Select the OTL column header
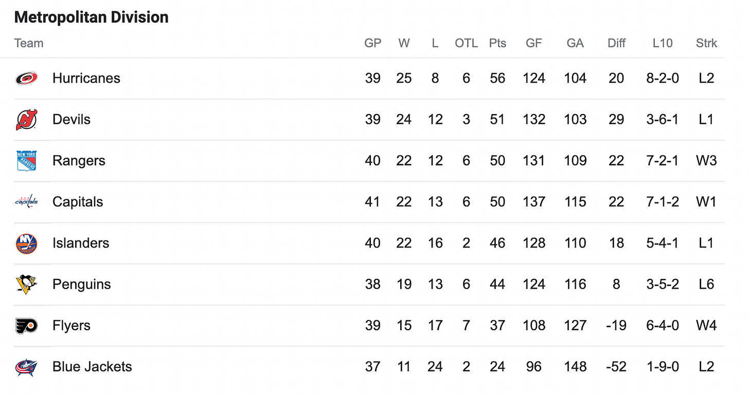 466,44
